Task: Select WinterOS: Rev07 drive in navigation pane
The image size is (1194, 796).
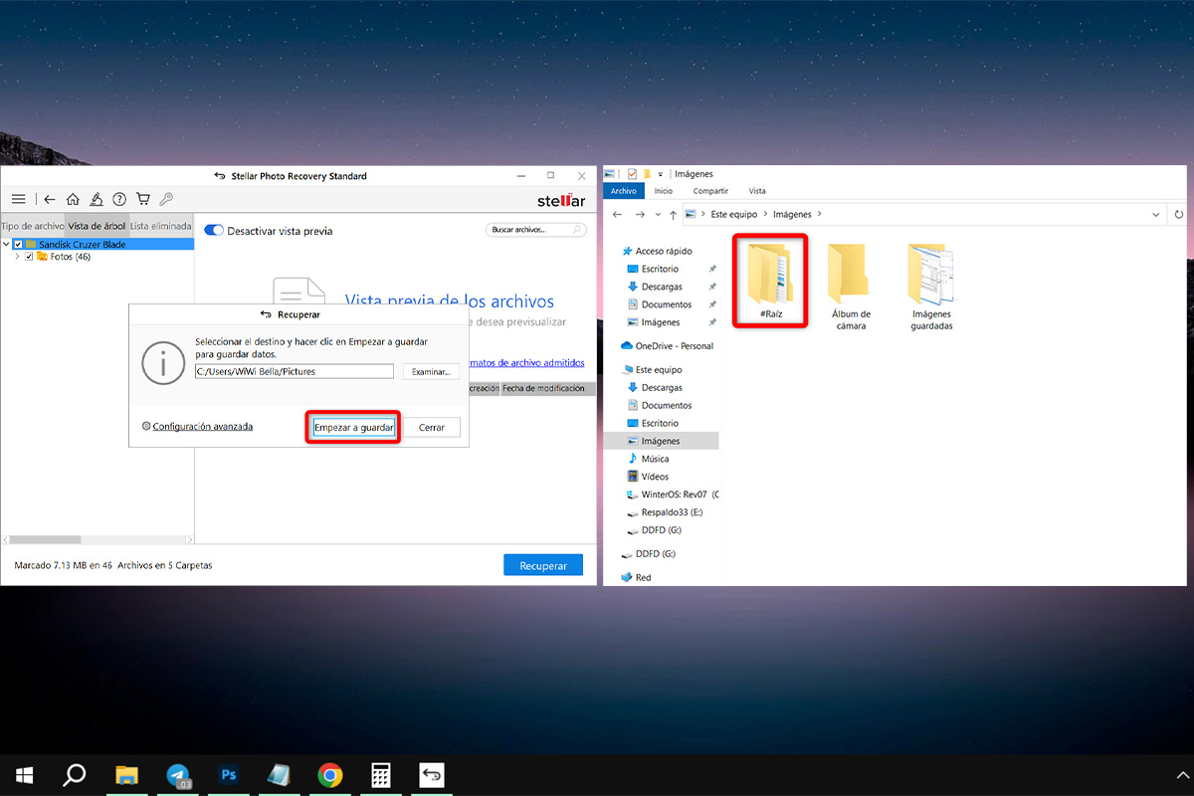Action: tap(673, 495)
